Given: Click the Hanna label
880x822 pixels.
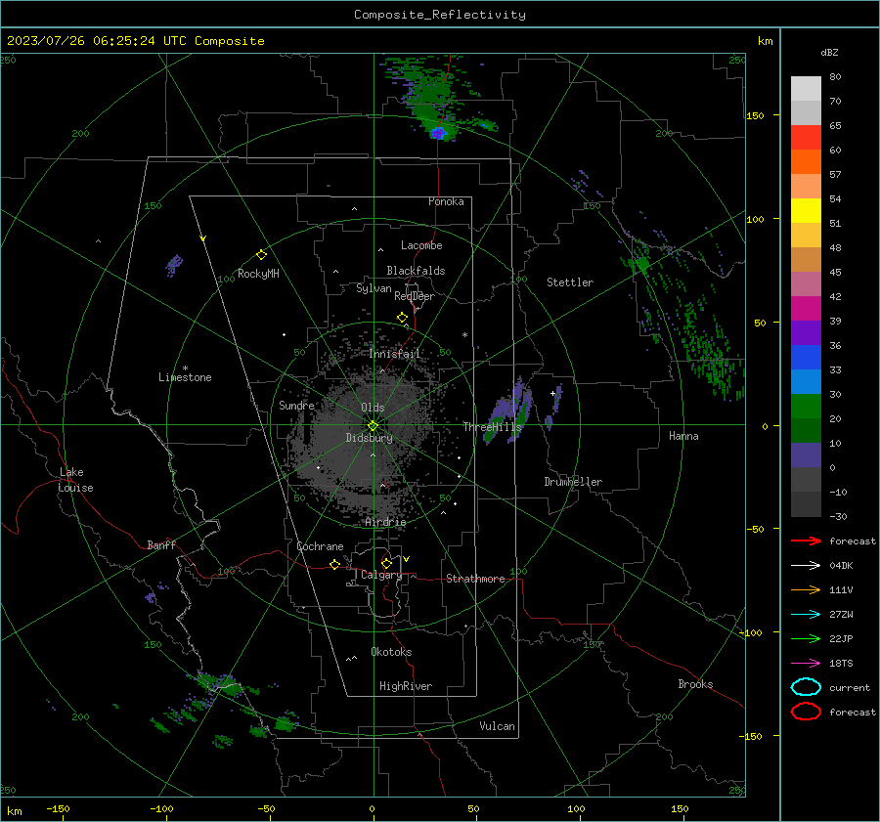Looking at the screenshot, I should [x=683, y=436].
